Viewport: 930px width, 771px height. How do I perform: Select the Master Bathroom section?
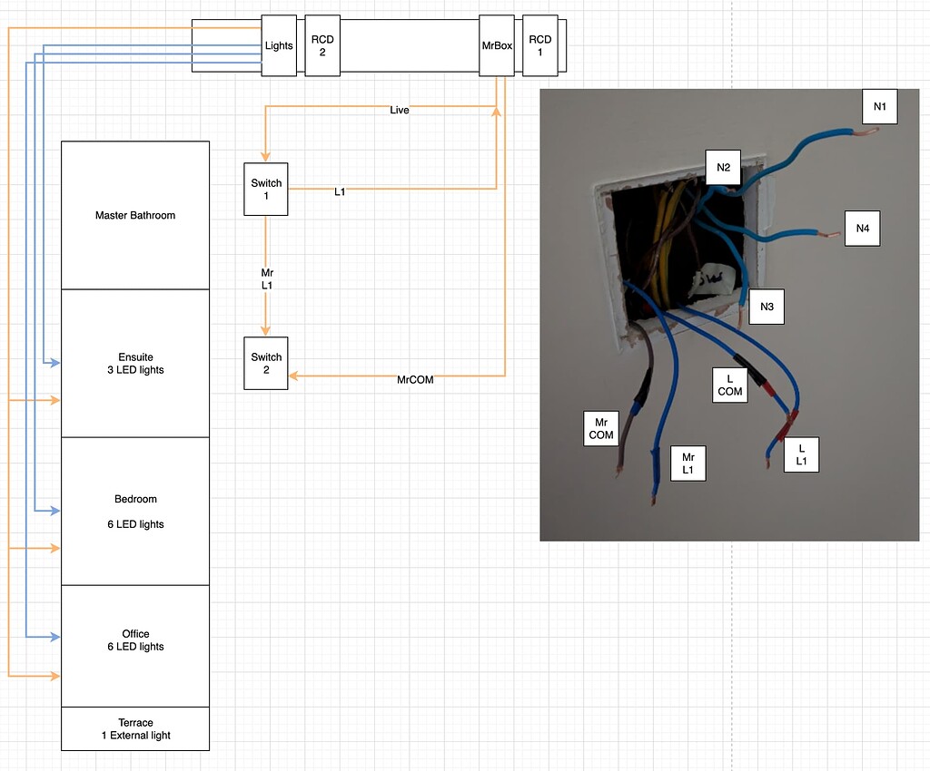click(x=134, y=215)
